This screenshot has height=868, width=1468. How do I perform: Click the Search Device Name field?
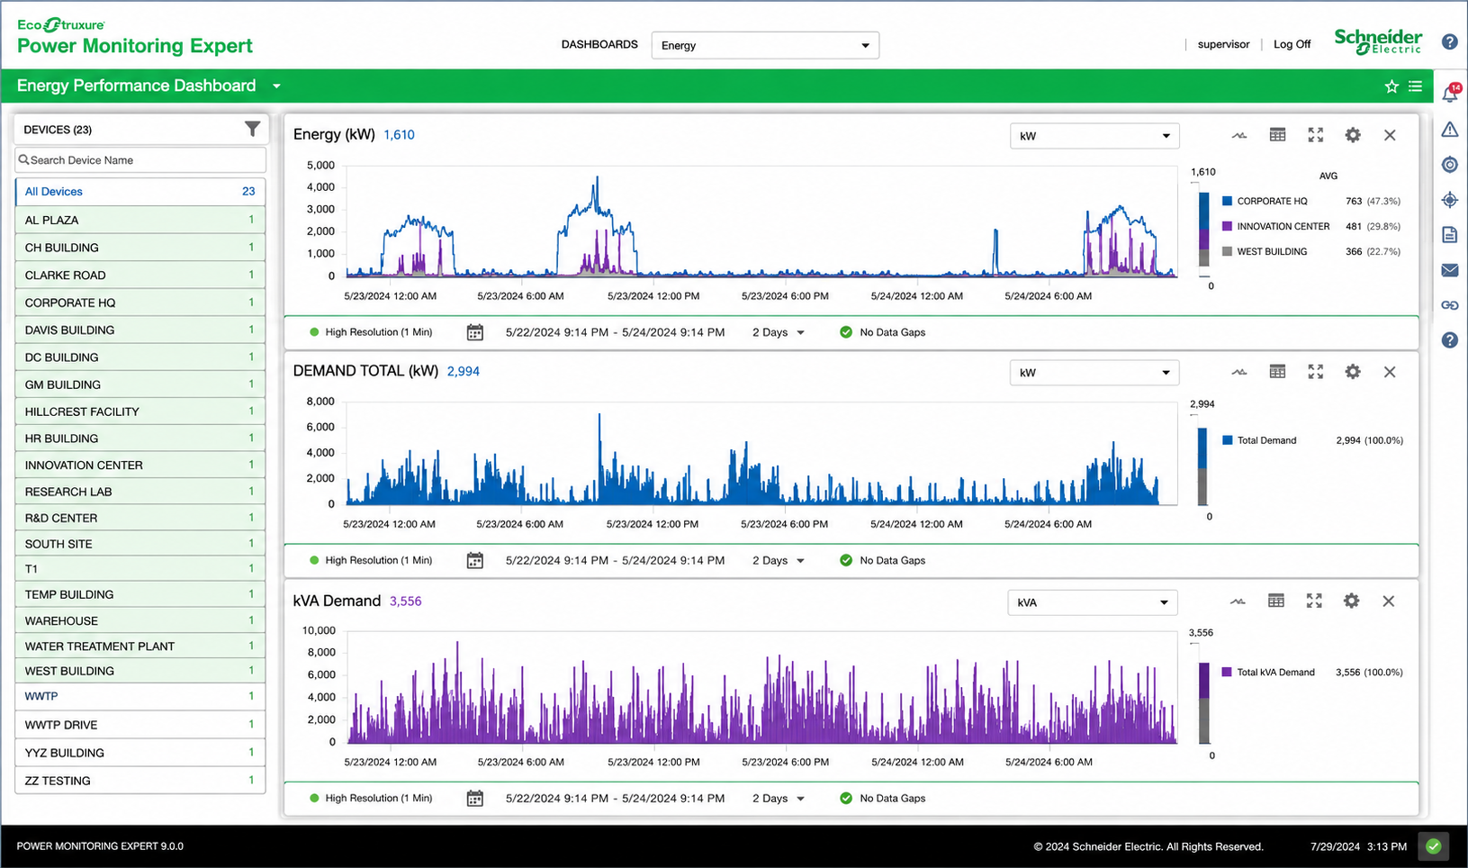tap(140, 160)
